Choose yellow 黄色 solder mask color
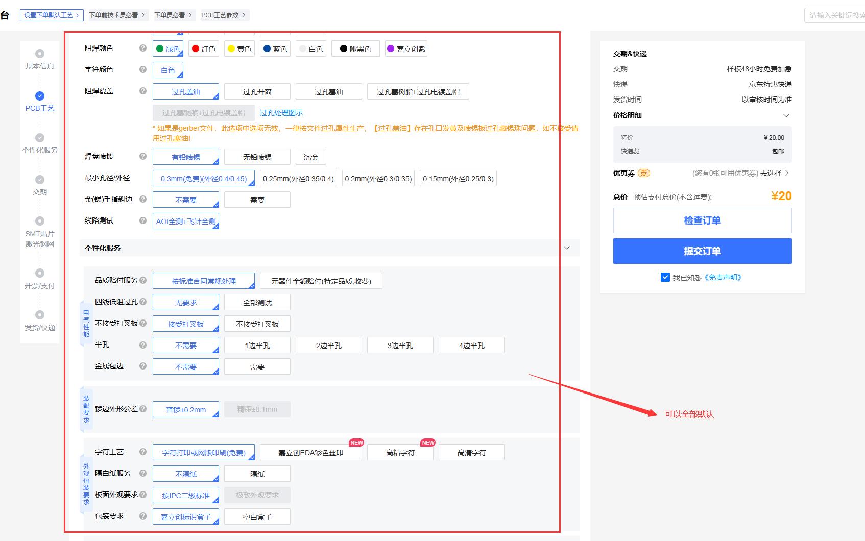Viewport: 865px width, 541px height. (239, 49)
